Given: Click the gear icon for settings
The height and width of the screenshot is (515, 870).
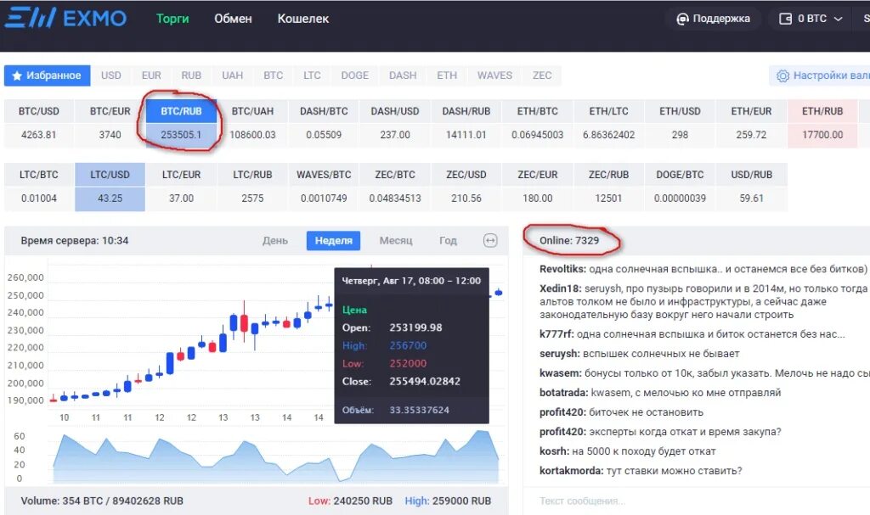Looking at the screenshot, I should (x=782, y=76).
